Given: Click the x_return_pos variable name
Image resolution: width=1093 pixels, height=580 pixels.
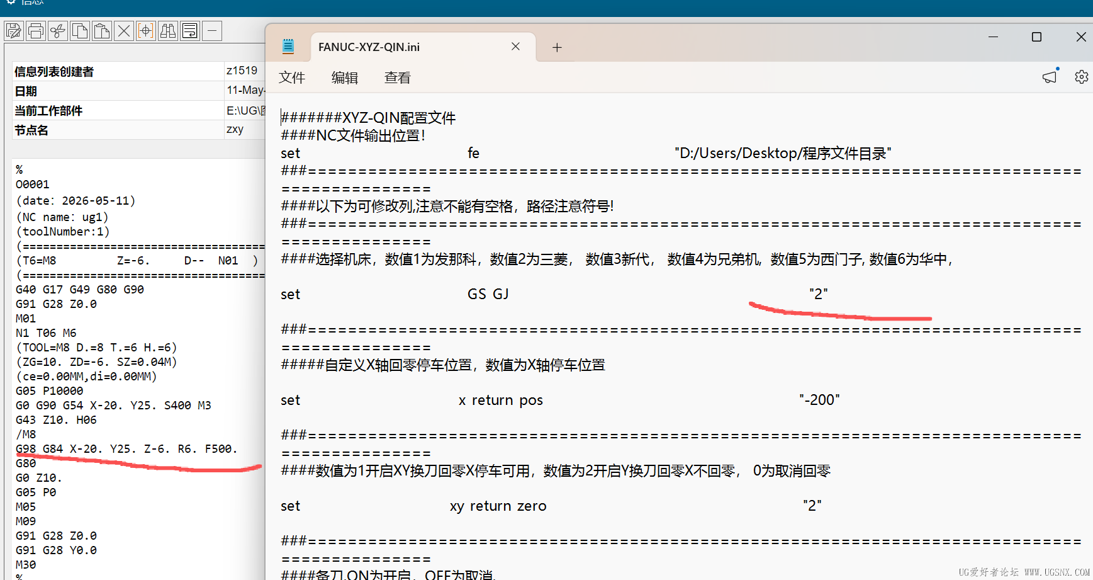Looking at the screenshot, I should pyautogui.click(x=501, y=400).
